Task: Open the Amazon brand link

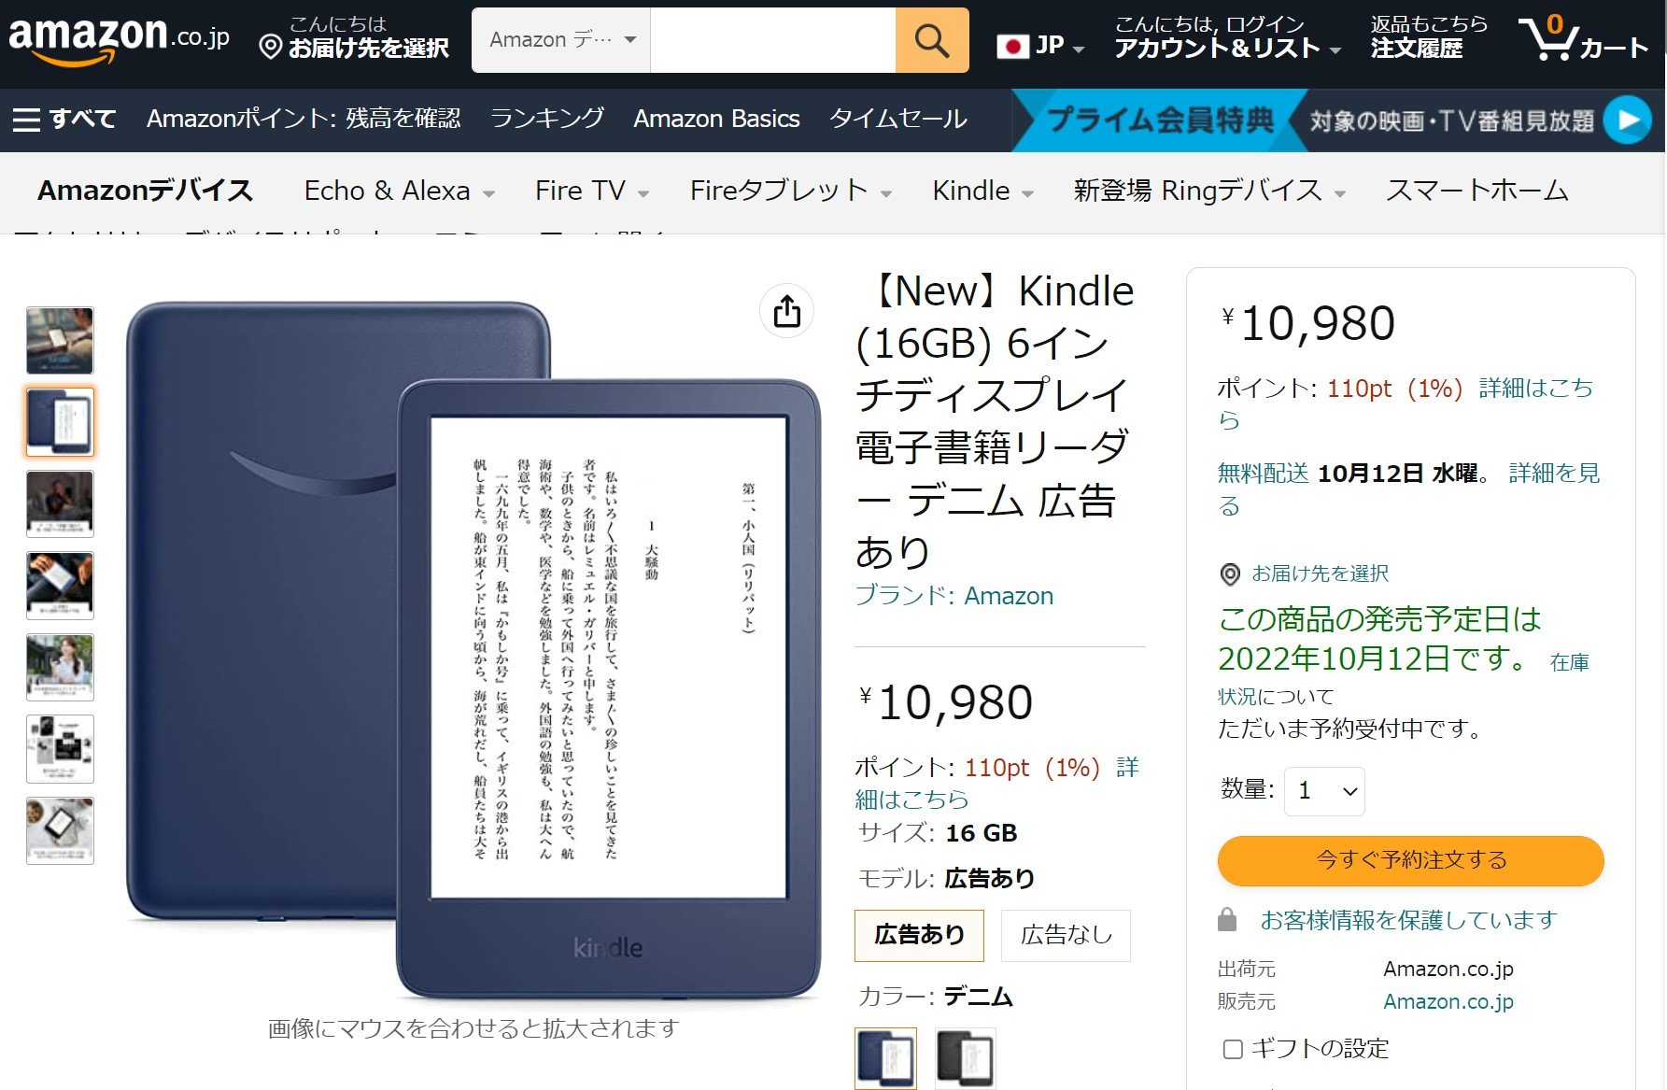Action: [x=1009, y=595]
